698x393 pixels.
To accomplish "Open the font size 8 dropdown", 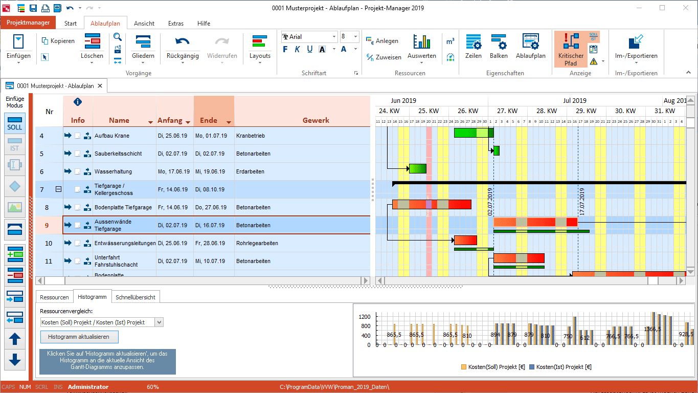I will [356, 37].
